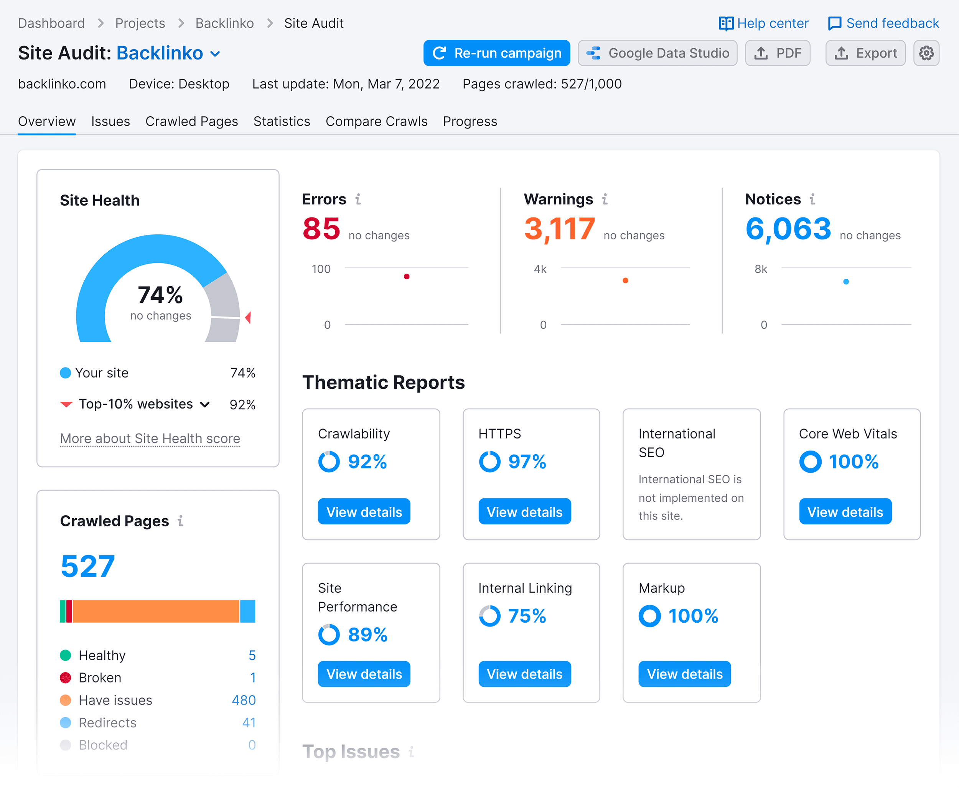
Task: Click the Broken pages count 1
Action: tap(253, 678)
